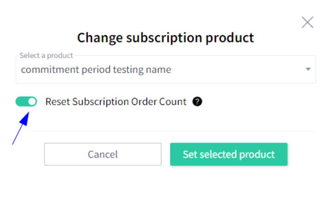329x200 pixels.
Task: Toggle off Reset Subscription Order Count
Action: 26,102
